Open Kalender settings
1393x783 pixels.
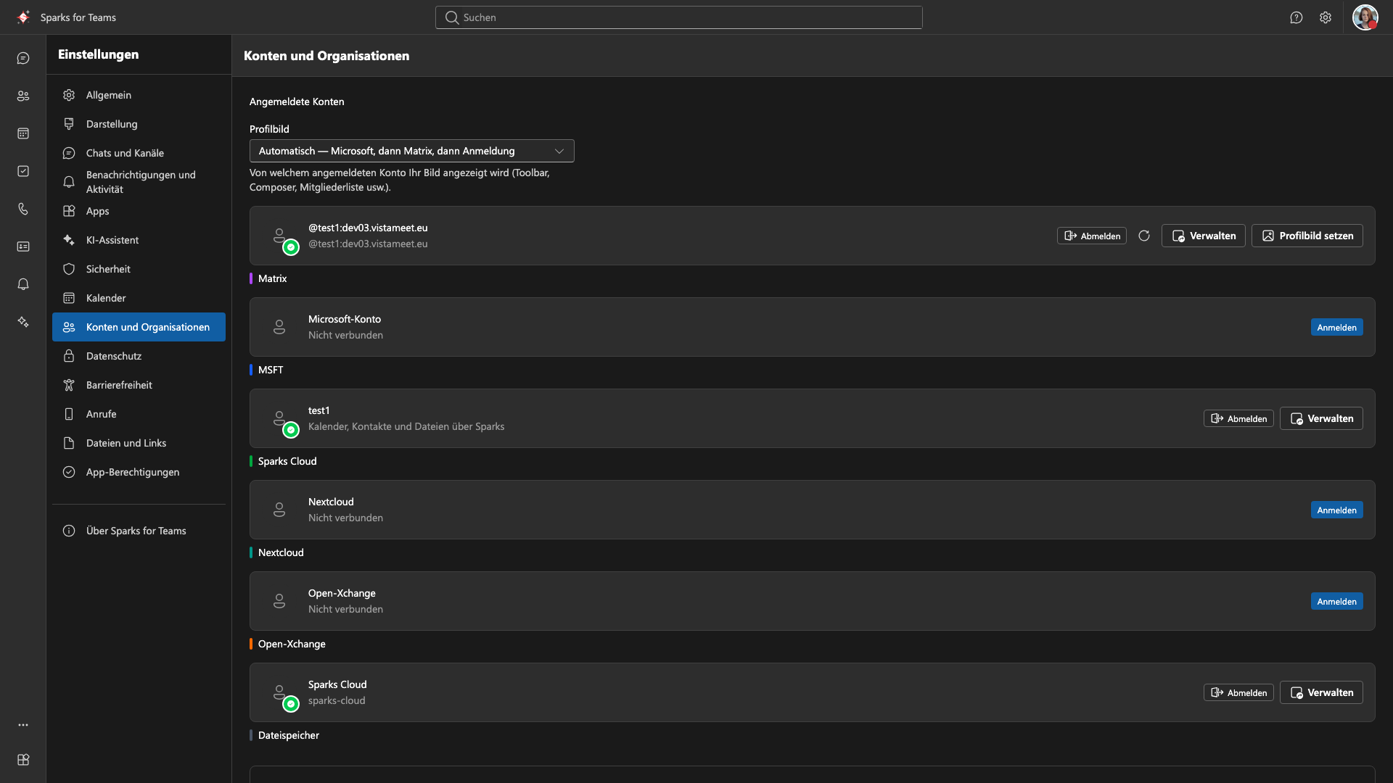point(139,298)
